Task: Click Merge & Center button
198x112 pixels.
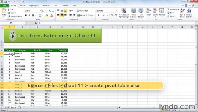Action: [85, 15]
